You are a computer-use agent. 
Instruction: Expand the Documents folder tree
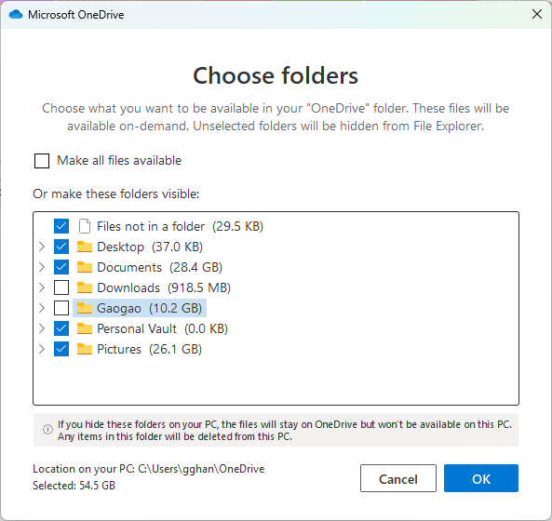[x=42, y=267]
